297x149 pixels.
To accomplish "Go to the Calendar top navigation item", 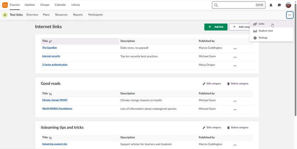I will coord(60,5).
